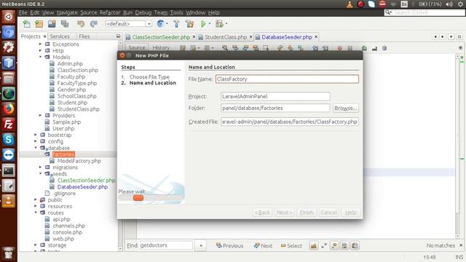Click the New File toolbar icon
The image size is (466, 262).
point(27,24)
